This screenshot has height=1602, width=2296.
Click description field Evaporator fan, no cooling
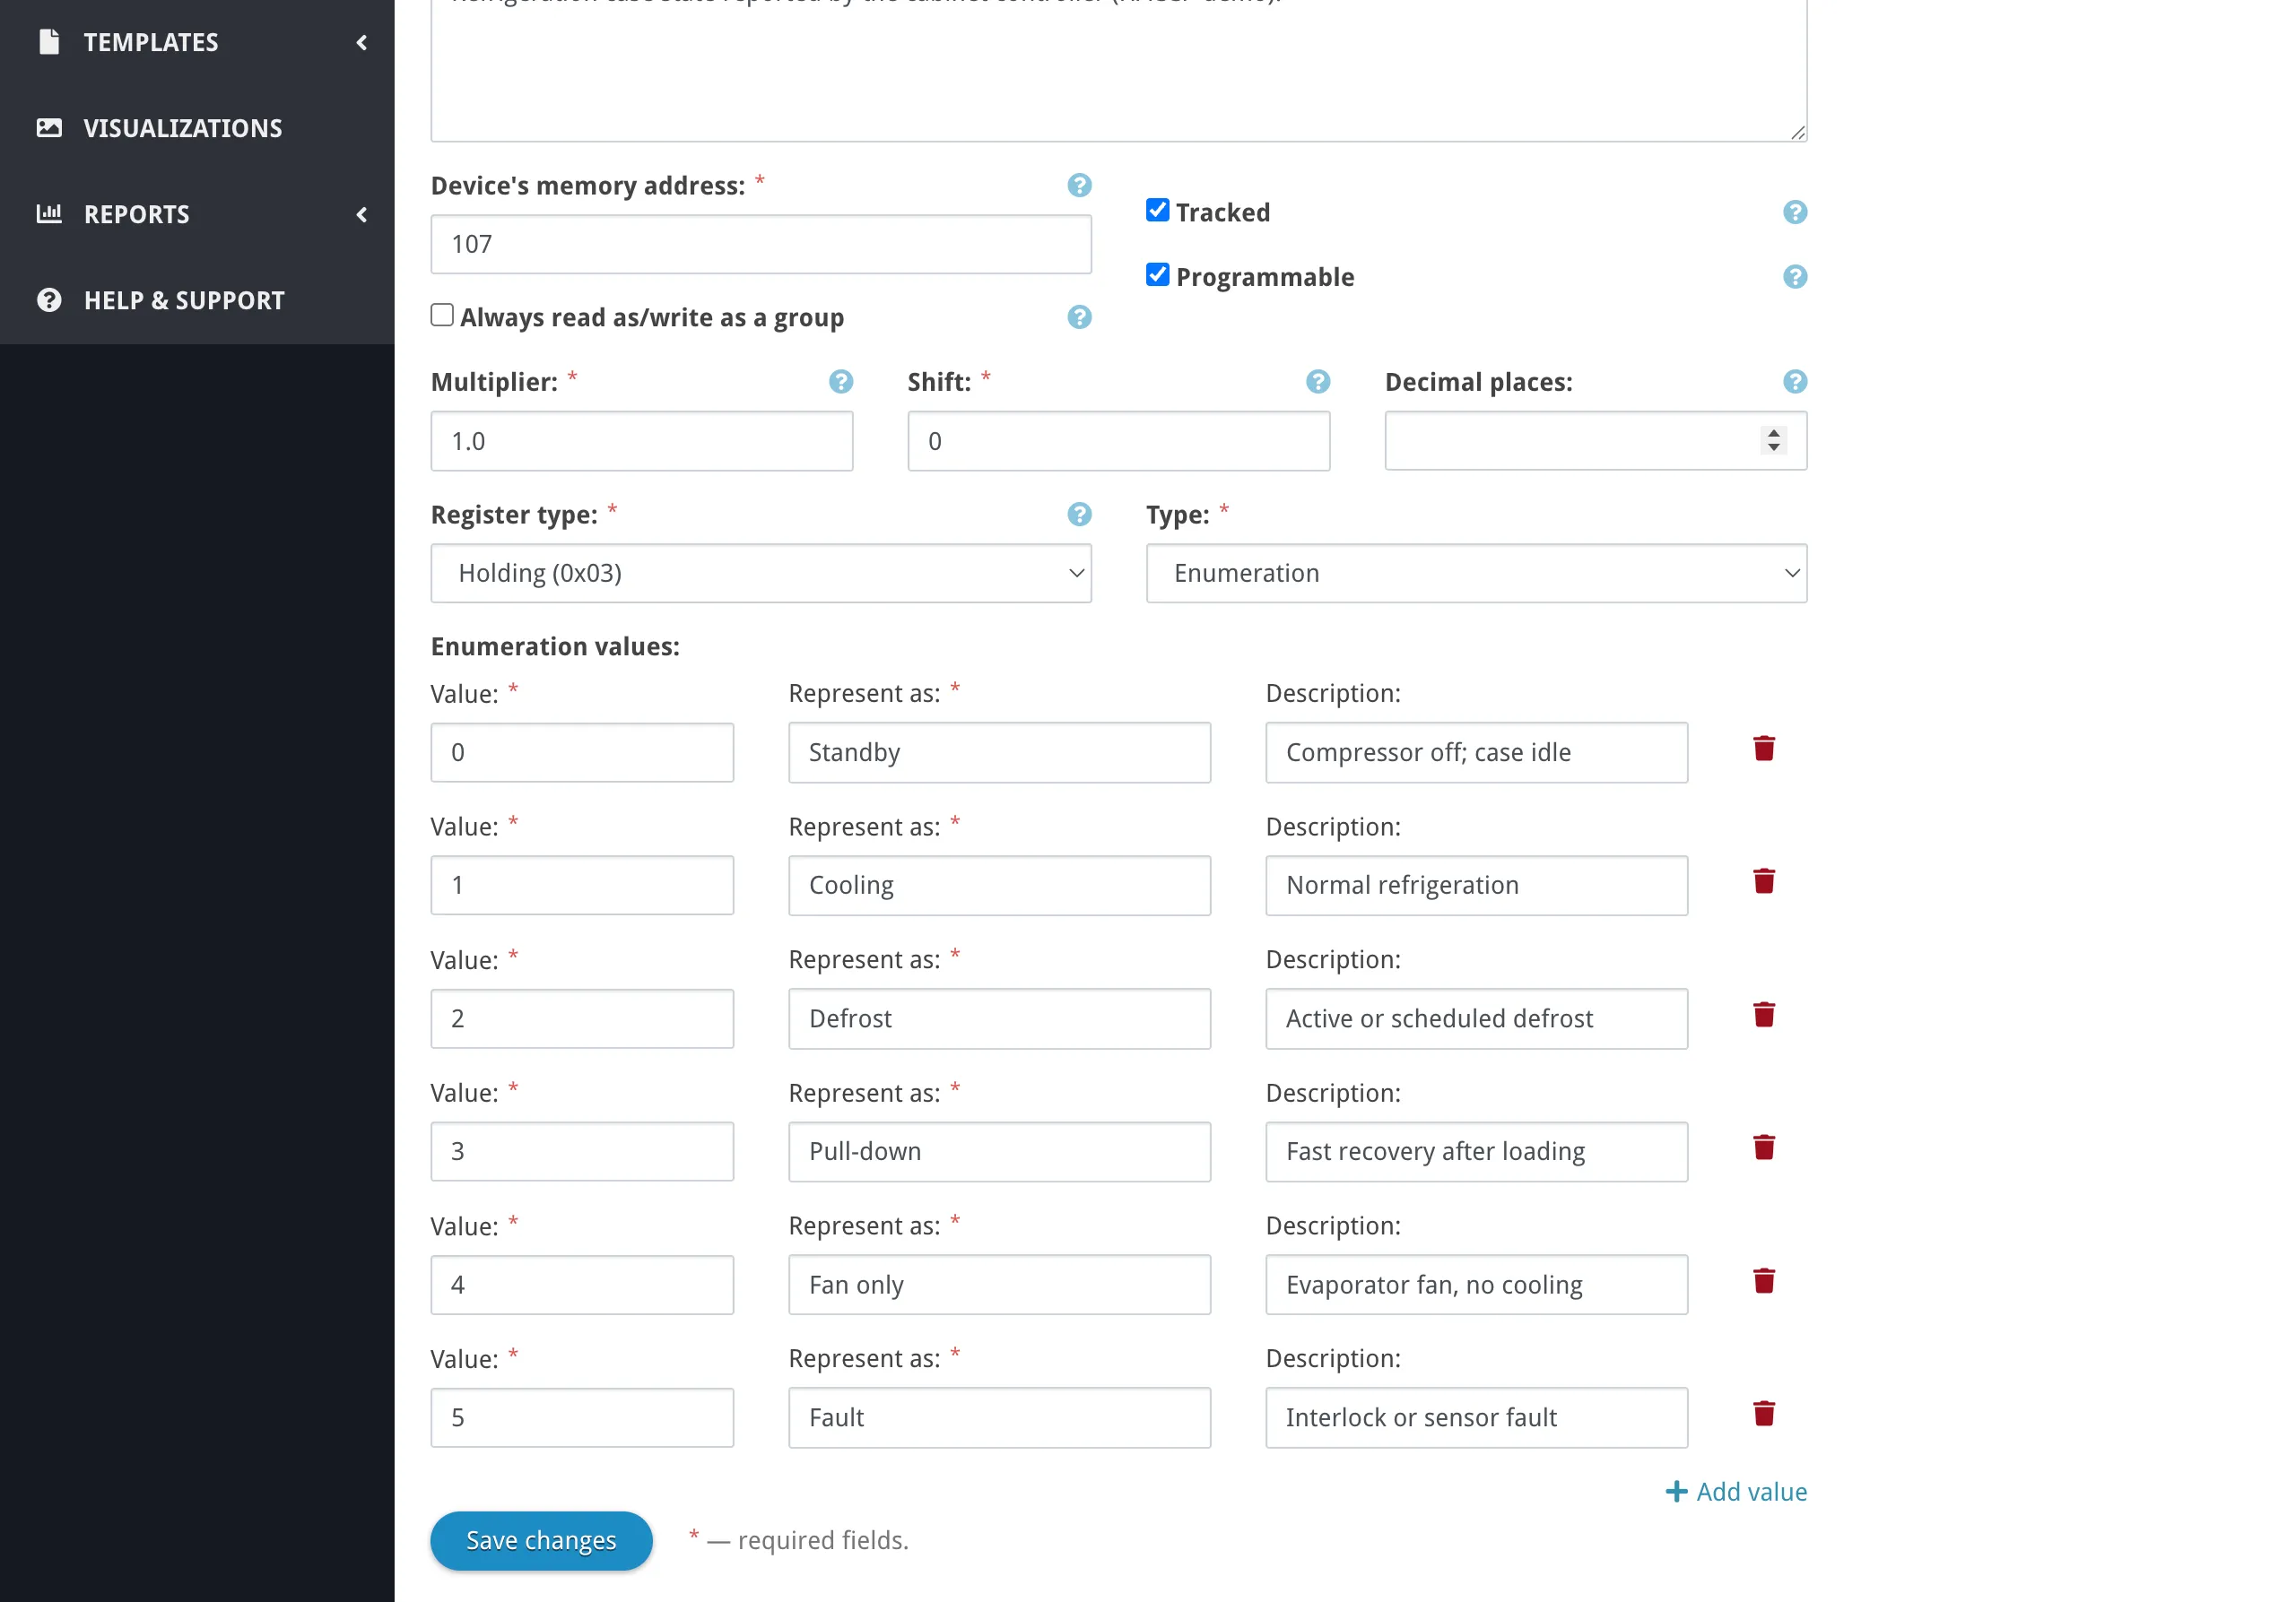(1476, 1286)
